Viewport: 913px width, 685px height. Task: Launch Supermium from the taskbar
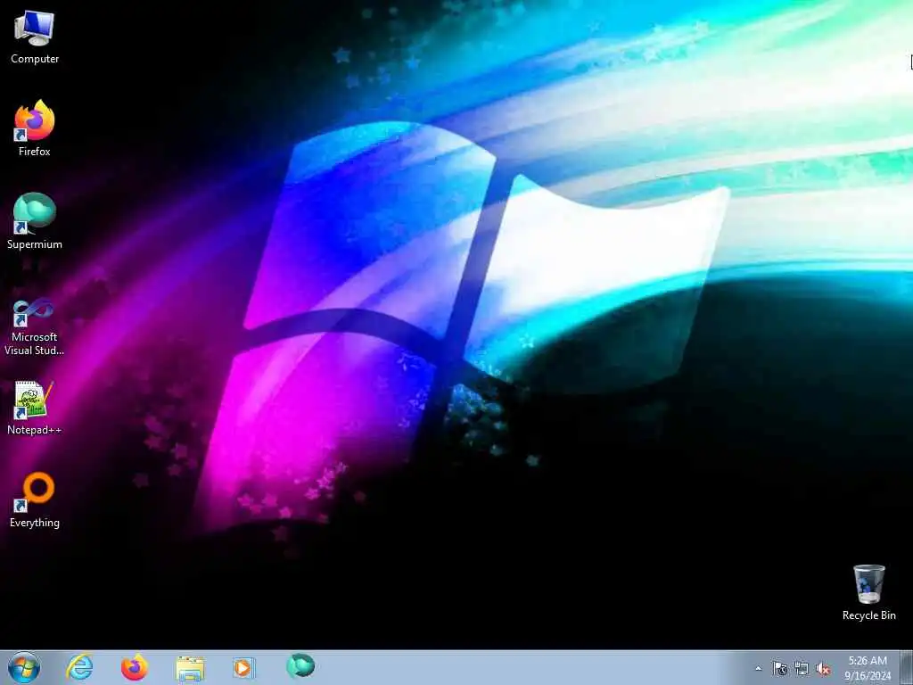click(x=300, y=665)
